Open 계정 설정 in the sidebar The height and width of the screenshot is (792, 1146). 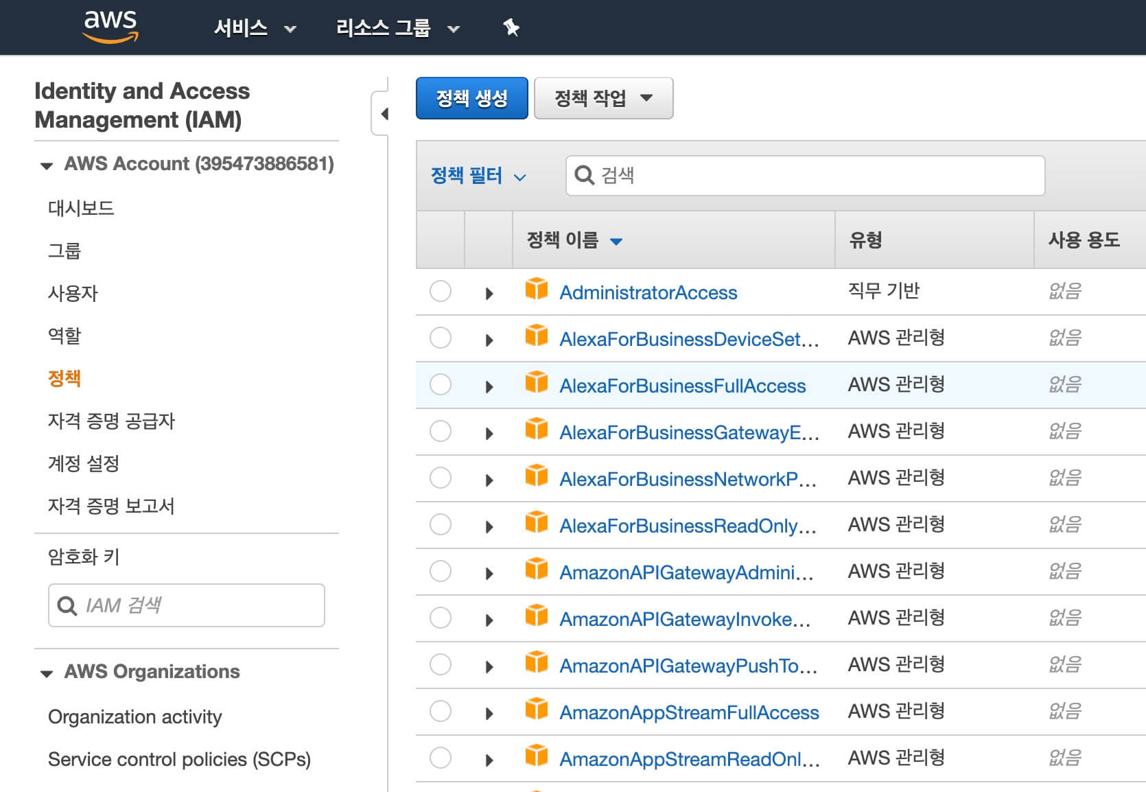84,463
